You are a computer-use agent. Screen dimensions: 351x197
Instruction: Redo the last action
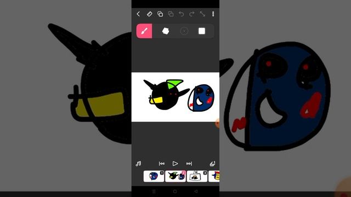click(x=192, y=14)
